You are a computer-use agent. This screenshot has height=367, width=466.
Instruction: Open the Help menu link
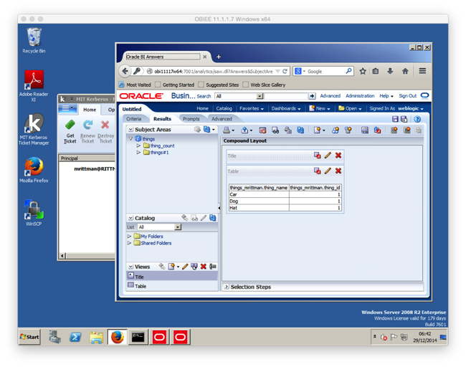pos(386,95)
